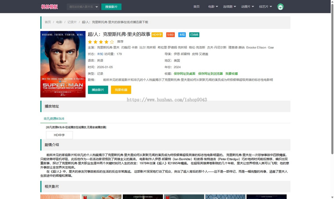Click the fifth empty rating star

click(112, 42)
